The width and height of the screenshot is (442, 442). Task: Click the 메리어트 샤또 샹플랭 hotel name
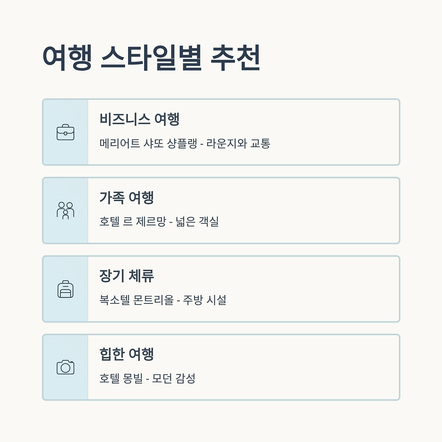(x=148, y=143)
